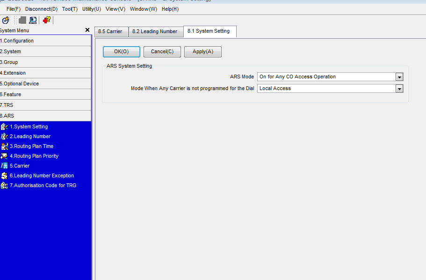The height and width of the screenshot is (280, 426).
Task: Open the Utility(U) menu
Action: tap(92, 9)
